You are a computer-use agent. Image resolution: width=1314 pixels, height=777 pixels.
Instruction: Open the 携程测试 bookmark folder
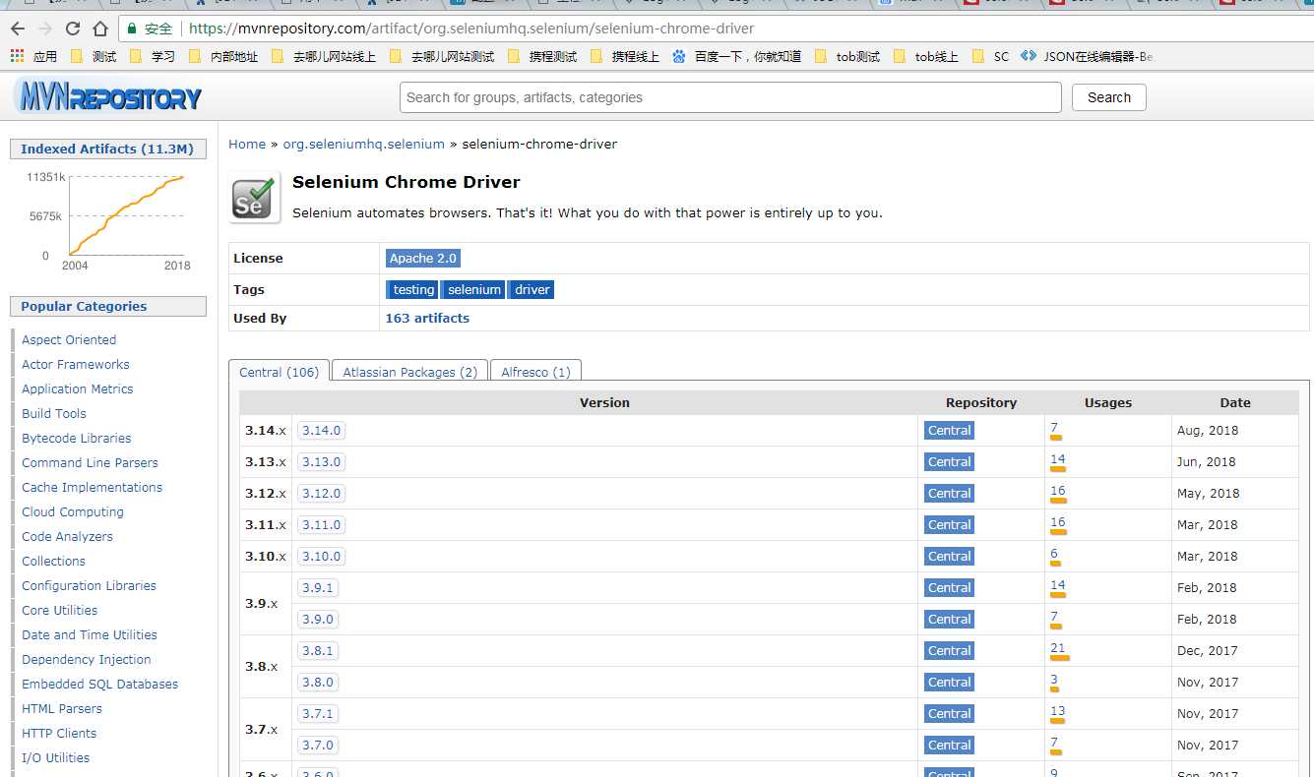542,56
